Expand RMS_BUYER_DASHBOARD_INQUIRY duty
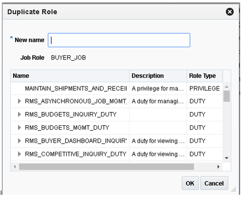242x197 pixels. (x=19, y=141)
